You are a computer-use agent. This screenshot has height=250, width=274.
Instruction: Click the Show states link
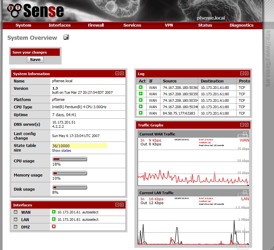tap(61, 151)
